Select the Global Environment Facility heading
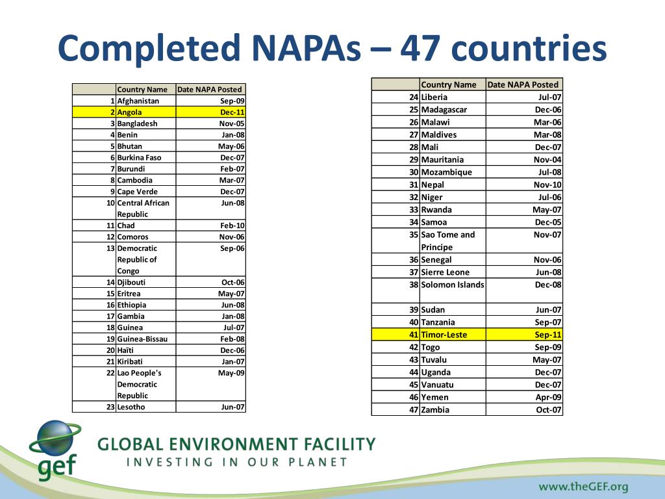 click(236, 444)
